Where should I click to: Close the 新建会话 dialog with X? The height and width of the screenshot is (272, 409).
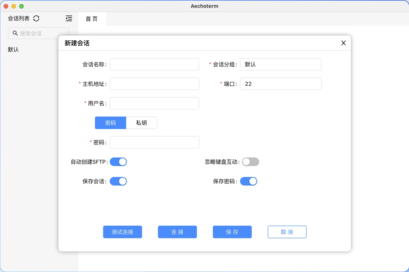(x=343, y=43)
